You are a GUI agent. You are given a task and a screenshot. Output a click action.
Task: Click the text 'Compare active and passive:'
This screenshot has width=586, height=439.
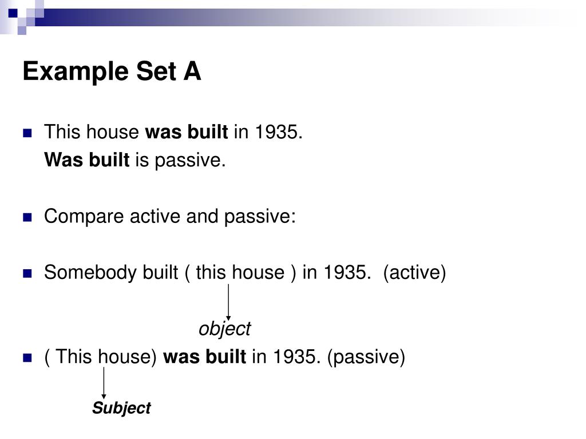tap(170, 217)
